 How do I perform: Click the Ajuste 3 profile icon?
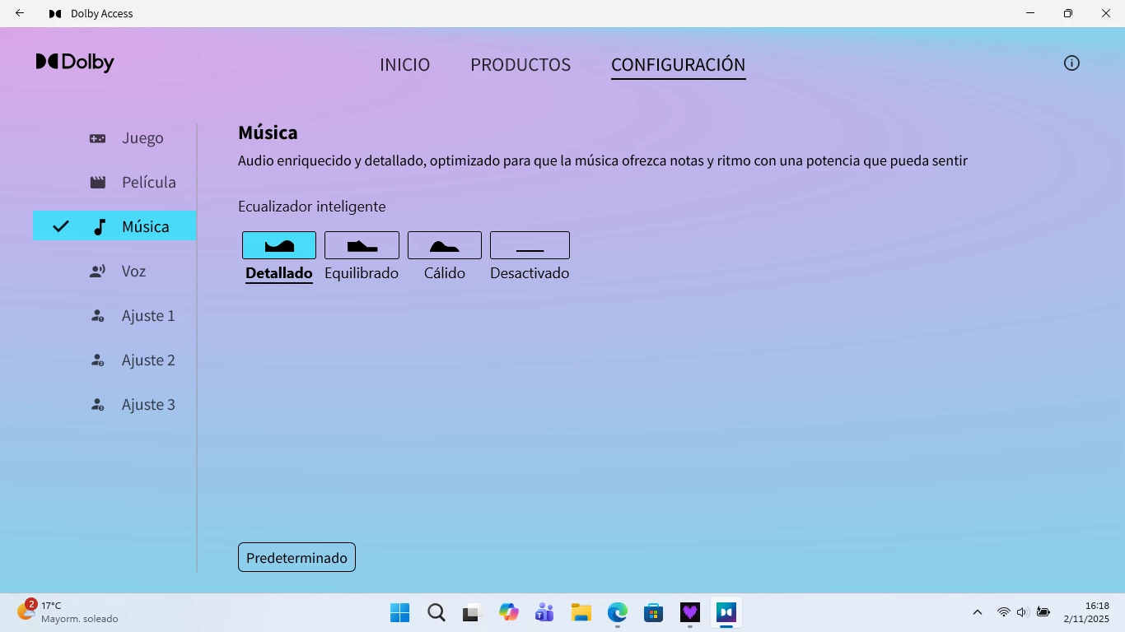97,405
